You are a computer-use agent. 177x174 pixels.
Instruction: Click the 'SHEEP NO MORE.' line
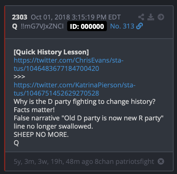[41, 135]
